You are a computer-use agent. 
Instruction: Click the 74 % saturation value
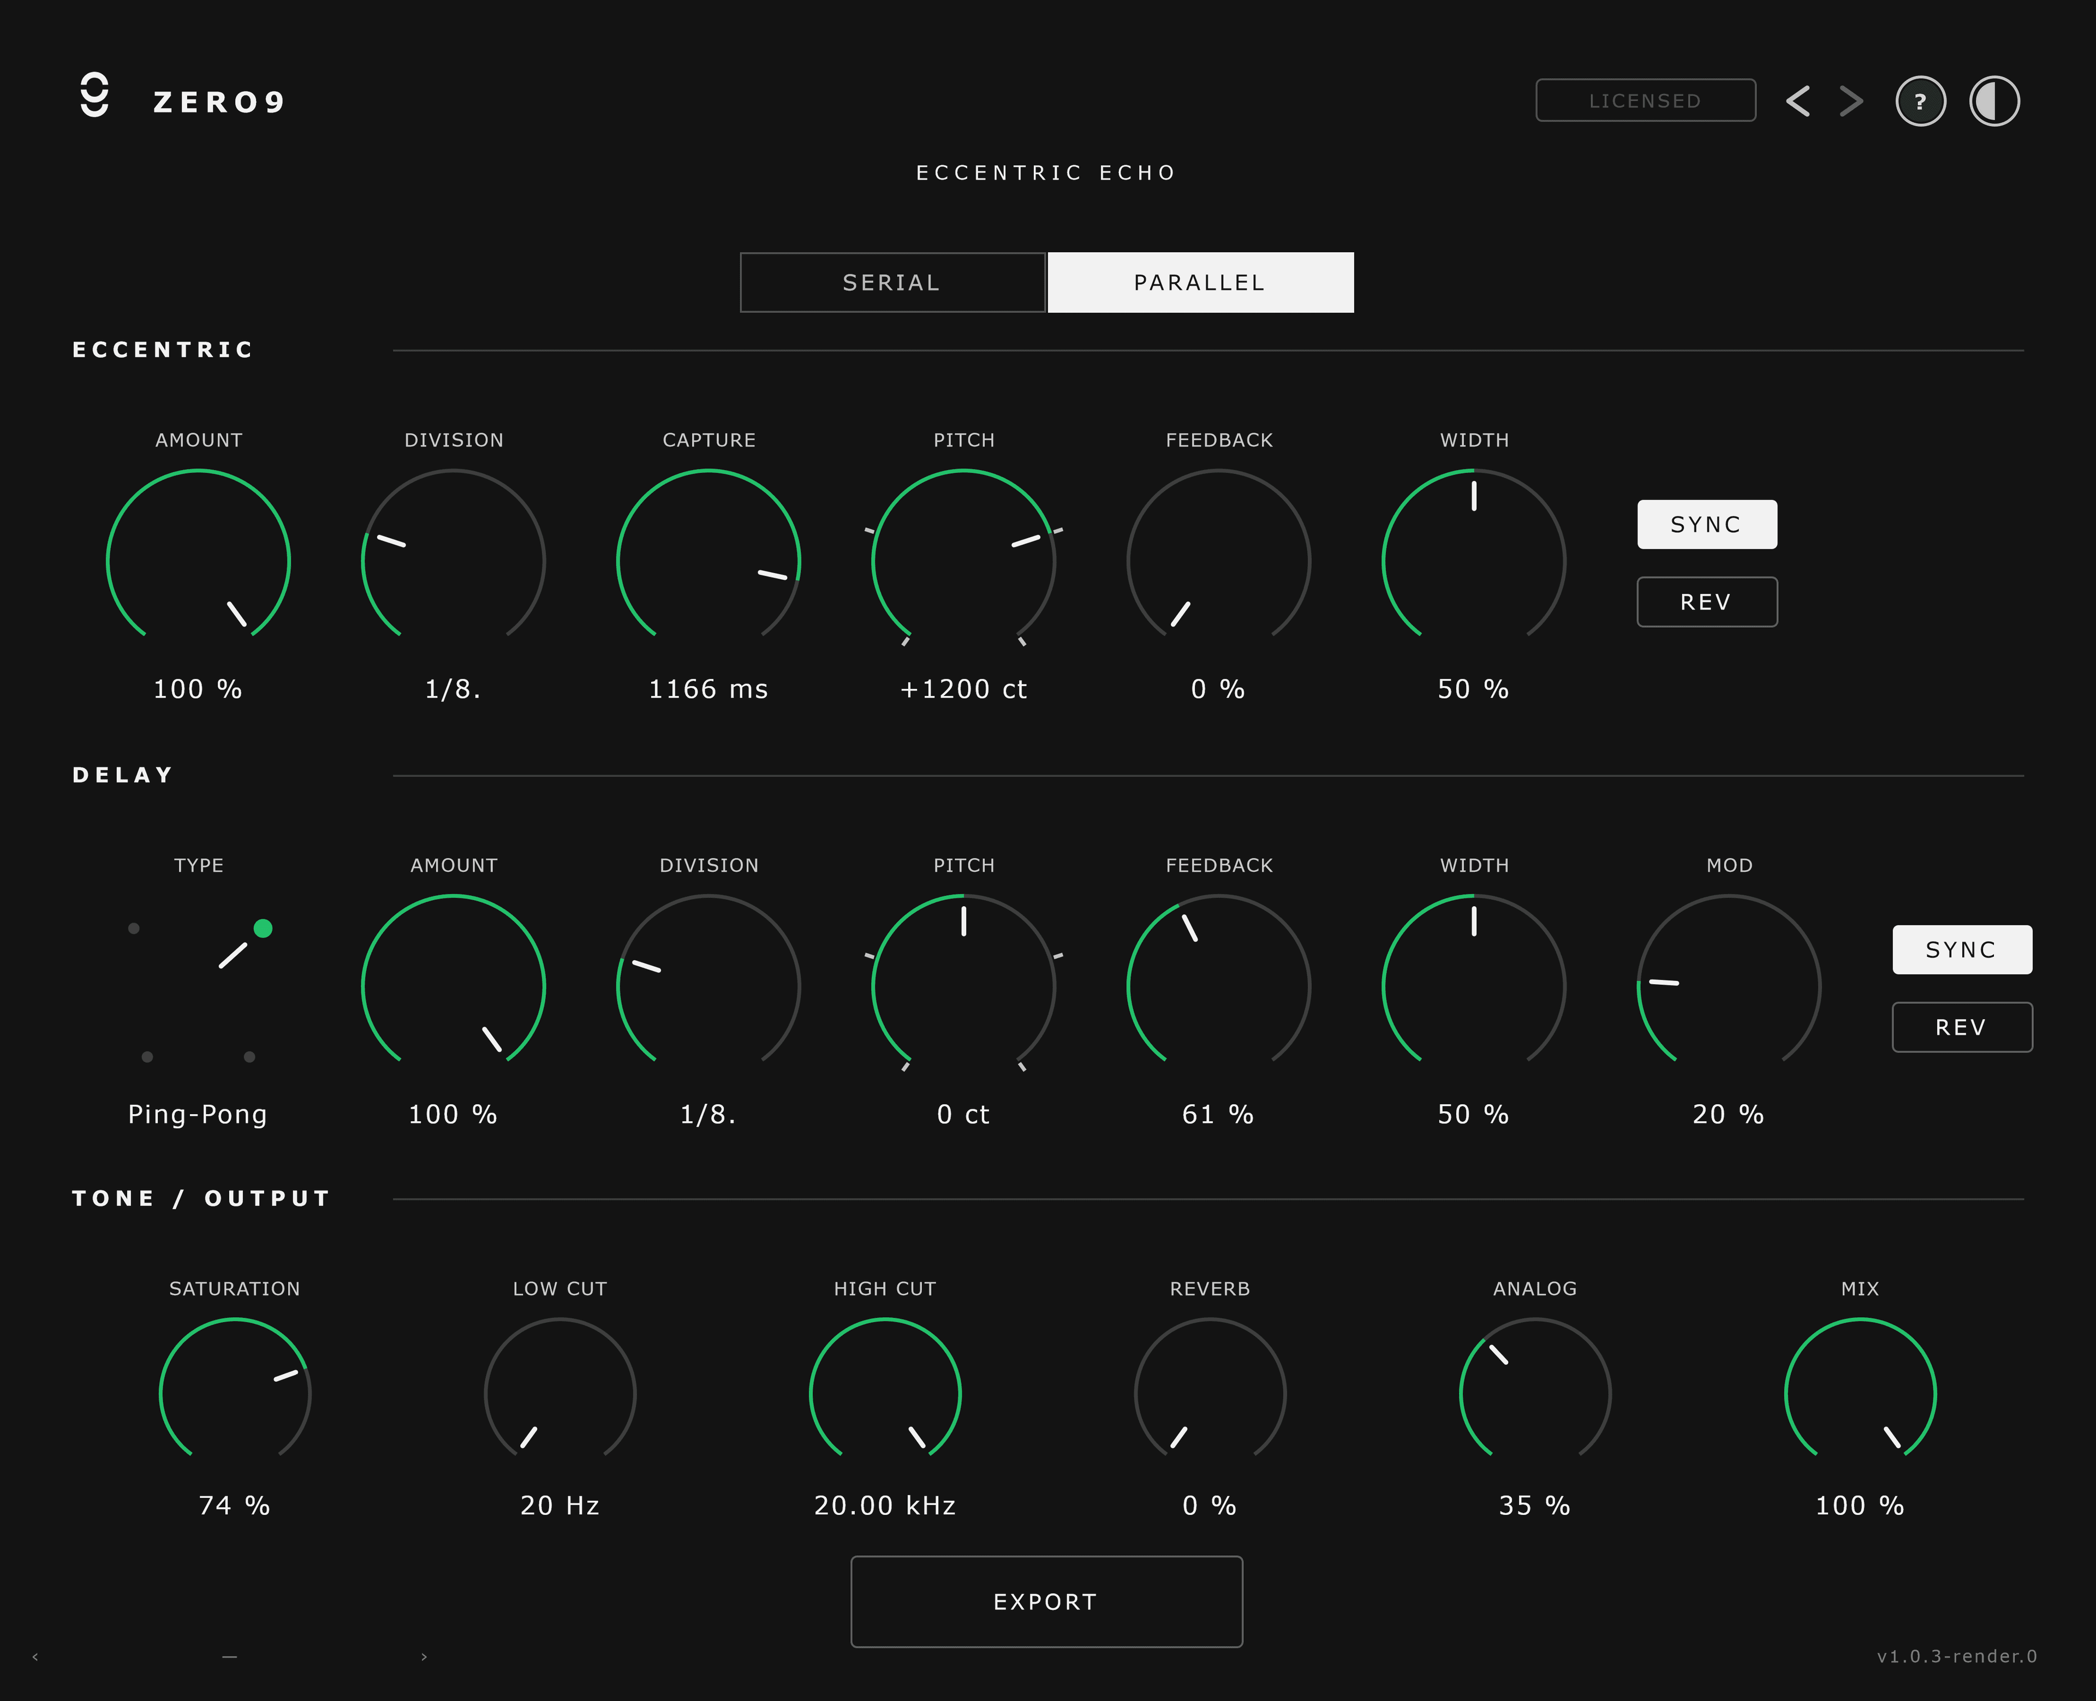234,1505
